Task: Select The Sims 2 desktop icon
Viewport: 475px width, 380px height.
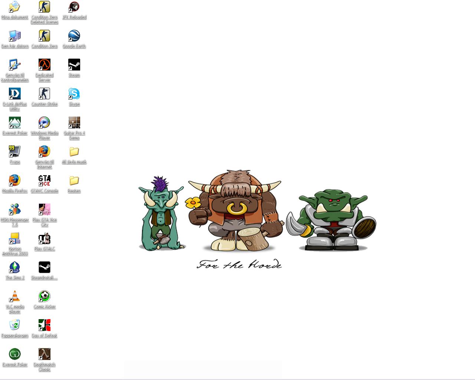Action: [15, 267]
